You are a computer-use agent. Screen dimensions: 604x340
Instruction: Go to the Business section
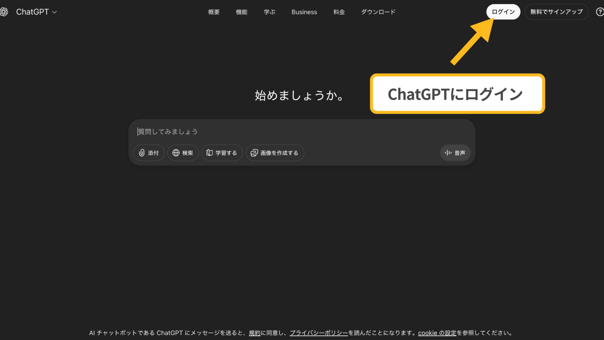coord(304,12)
